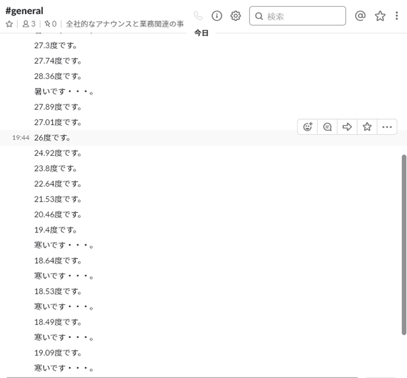The height and width of the screenshot is (378, 407).
Task: Click the 検索 search field
Action: 298,16
